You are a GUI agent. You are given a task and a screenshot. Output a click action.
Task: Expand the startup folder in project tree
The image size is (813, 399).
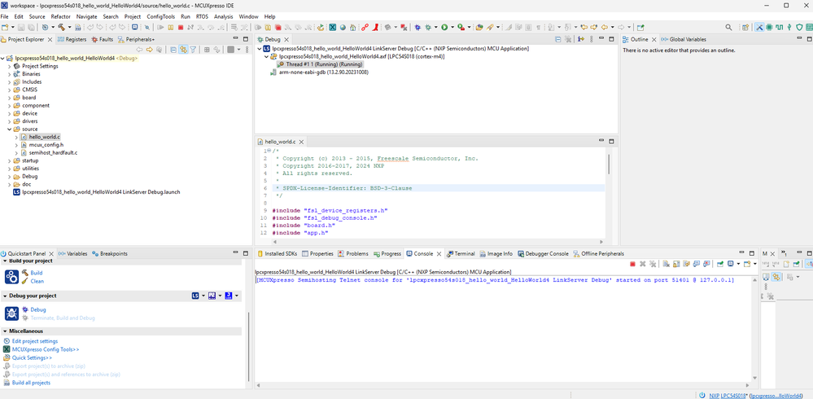click(9, 160)
